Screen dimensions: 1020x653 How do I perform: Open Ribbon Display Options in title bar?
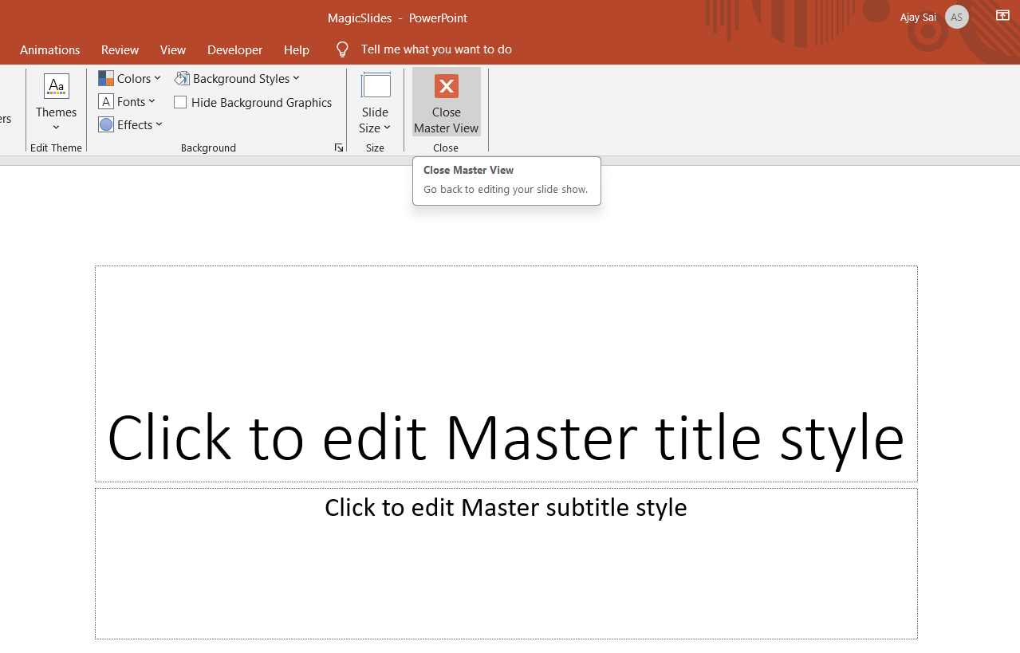point(1002,16)
